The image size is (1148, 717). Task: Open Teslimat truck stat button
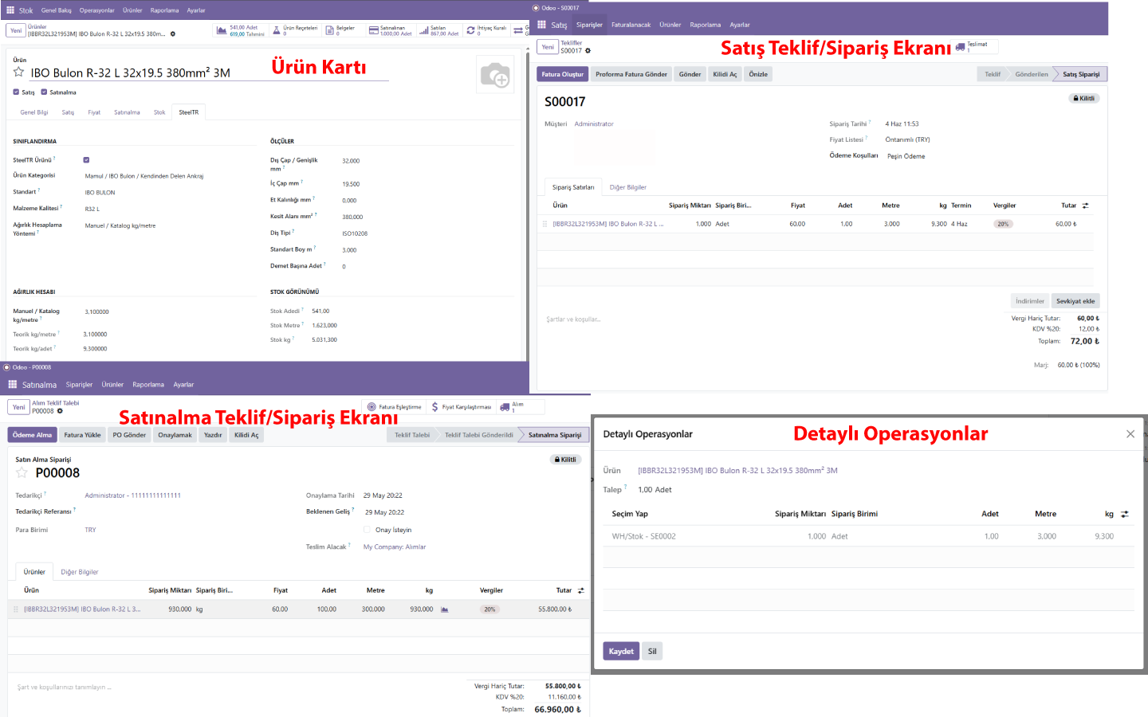[x=976, y=46]
